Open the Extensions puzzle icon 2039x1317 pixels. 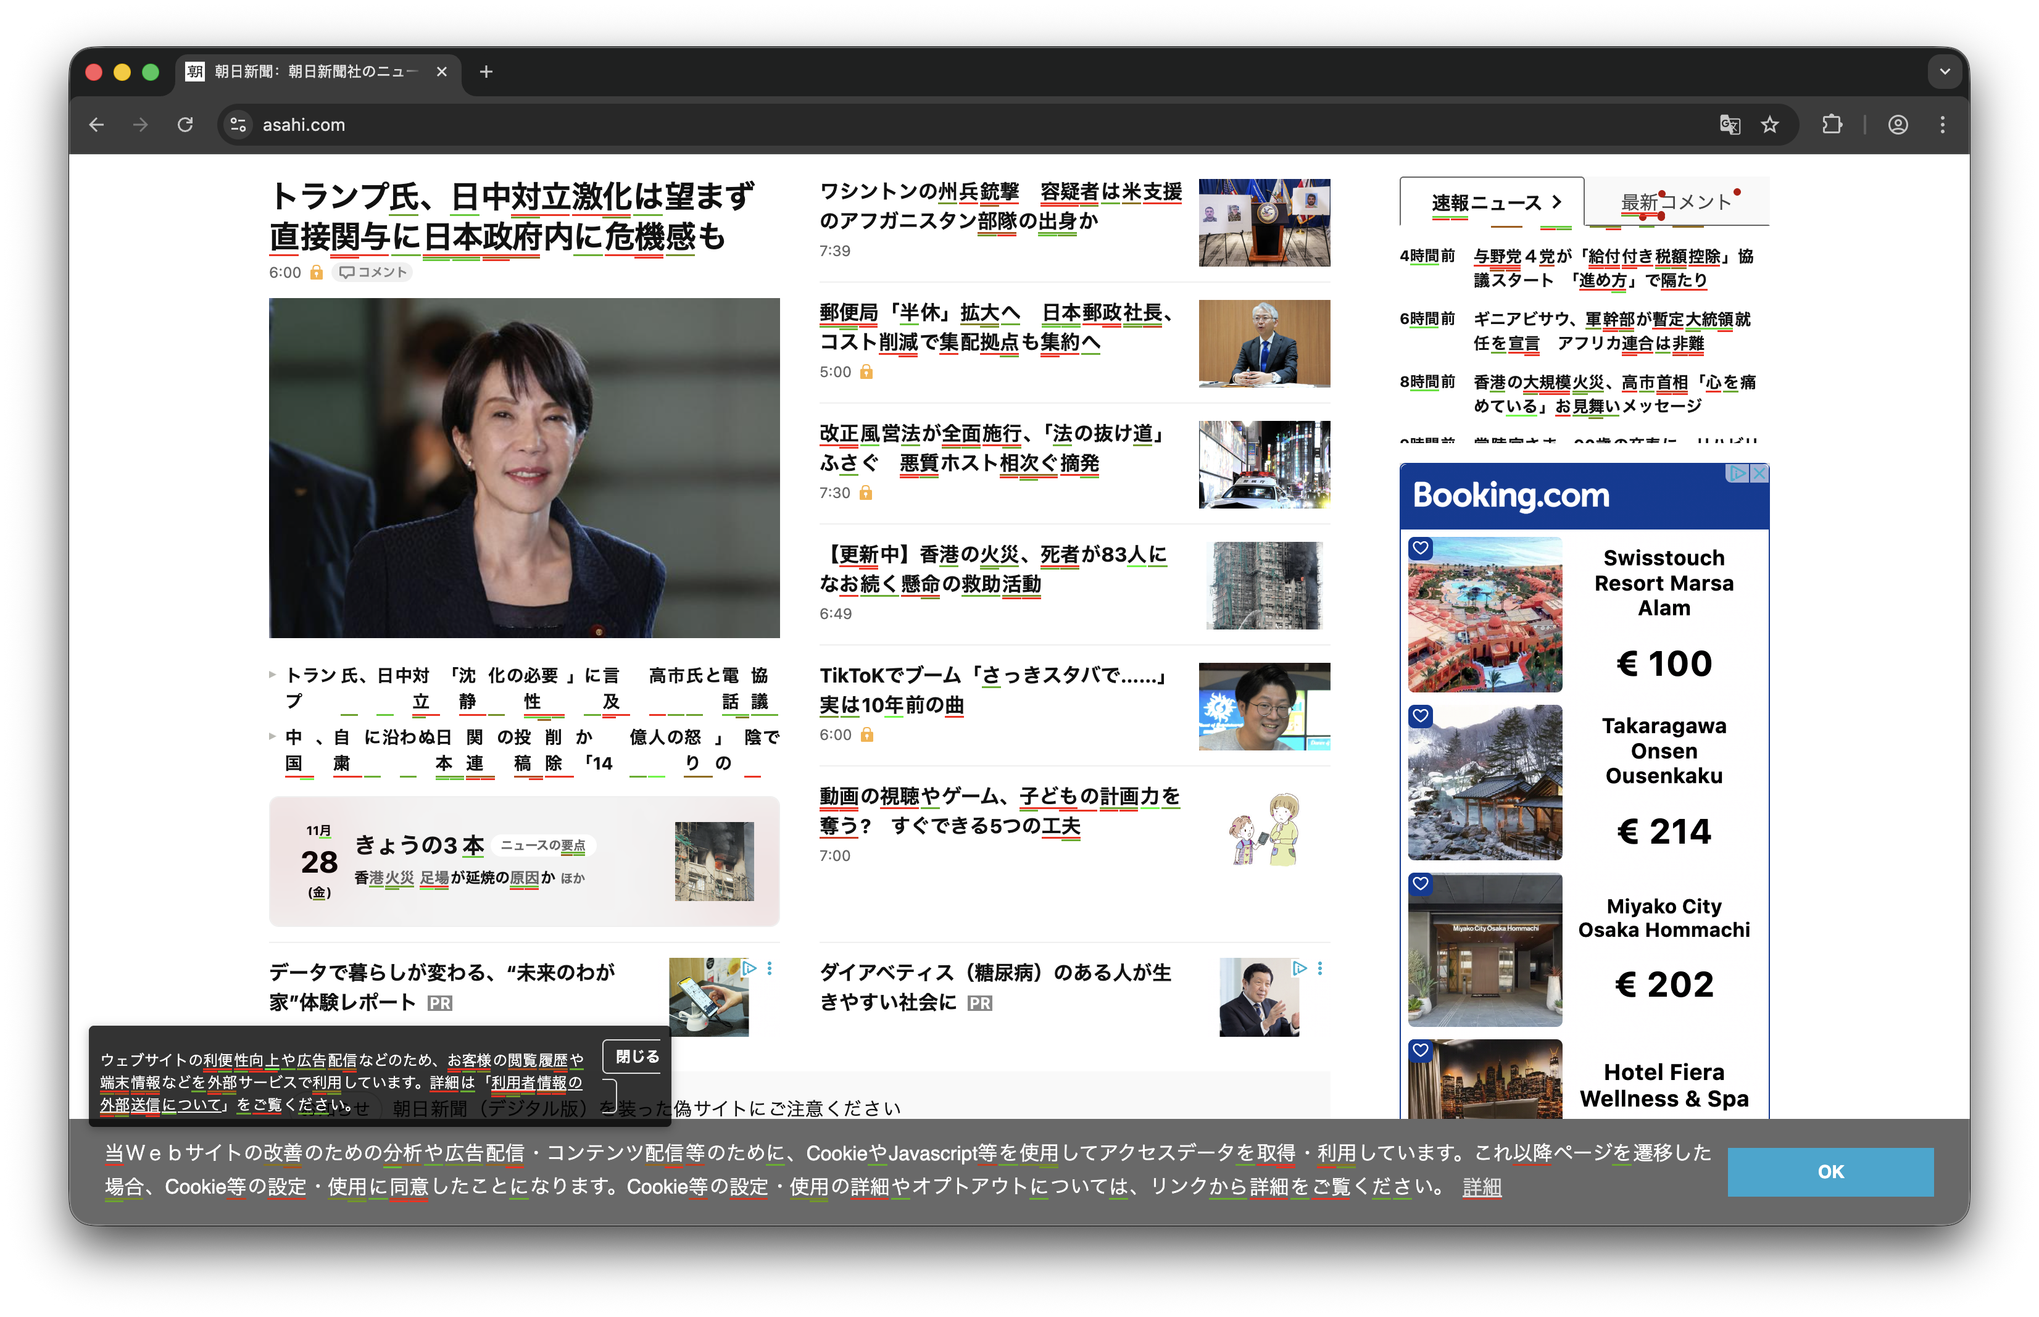1832,125
